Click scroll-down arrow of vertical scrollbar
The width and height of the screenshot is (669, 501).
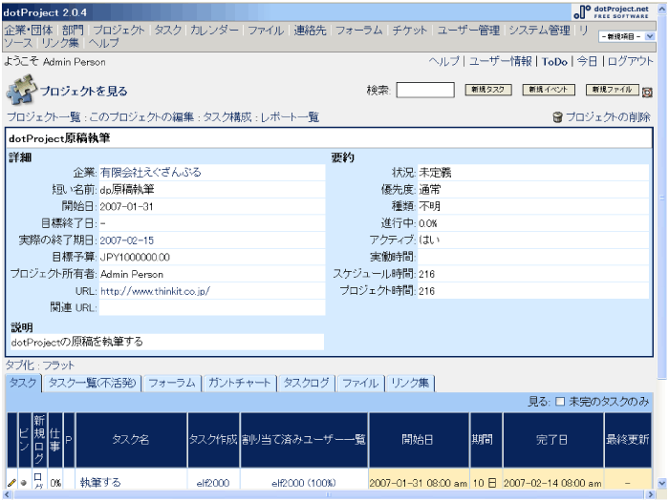(x=661, y=483)
